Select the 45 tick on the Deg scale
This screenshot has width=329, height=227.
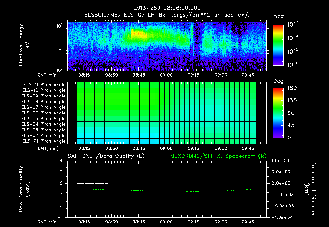pyautogui.click(x=291, y=125)
